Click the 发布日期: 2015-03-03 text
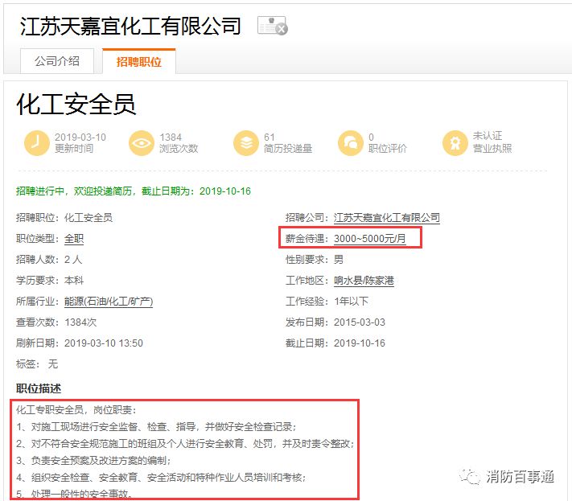Image resolution: width=572 pixels, height=501 pixels. (335, 322)
